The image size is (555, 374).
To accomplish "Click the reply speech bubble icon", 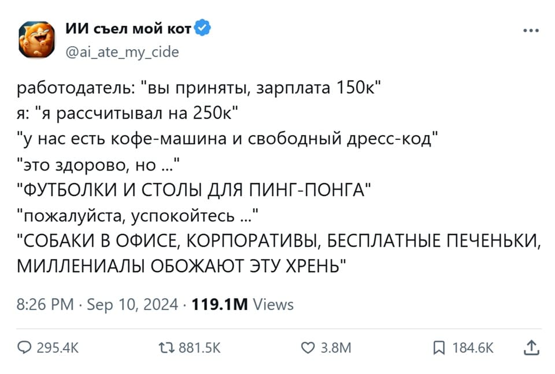I will click(x=23, y=347).
